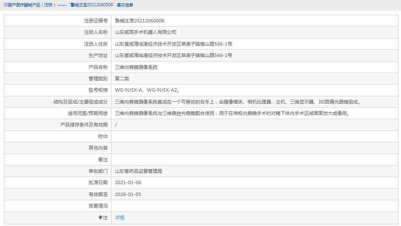Click the 注册人住所 row label
The image size is (401, 226).
(96, 44)
